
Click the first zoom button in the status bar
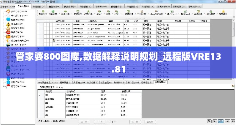tap(209, 121)
